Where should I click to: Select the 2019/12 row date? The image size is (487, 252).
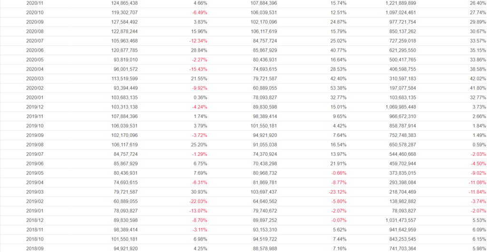35,107
